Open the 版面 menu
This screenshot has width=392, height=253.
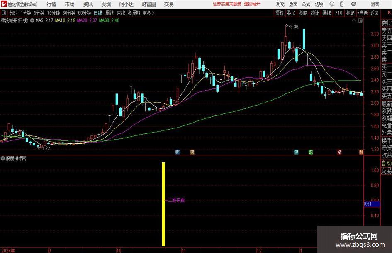(x=293, y=4)
